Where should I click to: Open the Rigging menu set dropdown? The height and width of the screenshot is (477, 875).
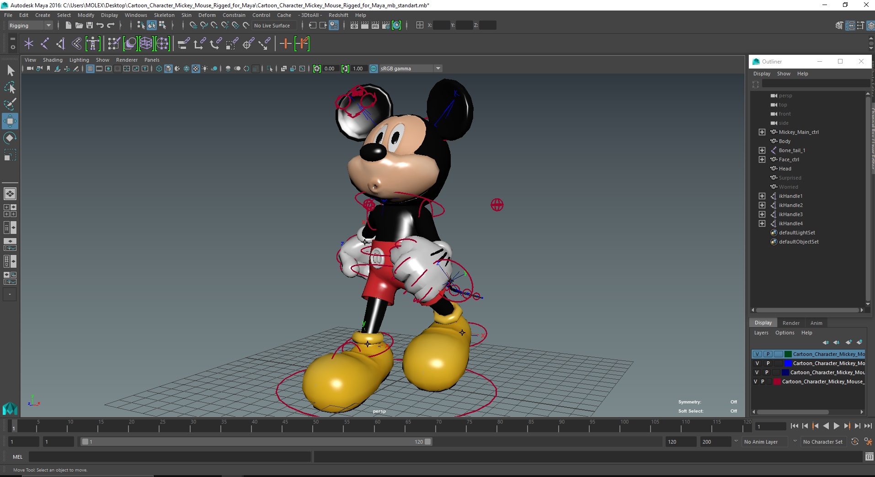tap(30, 26)
